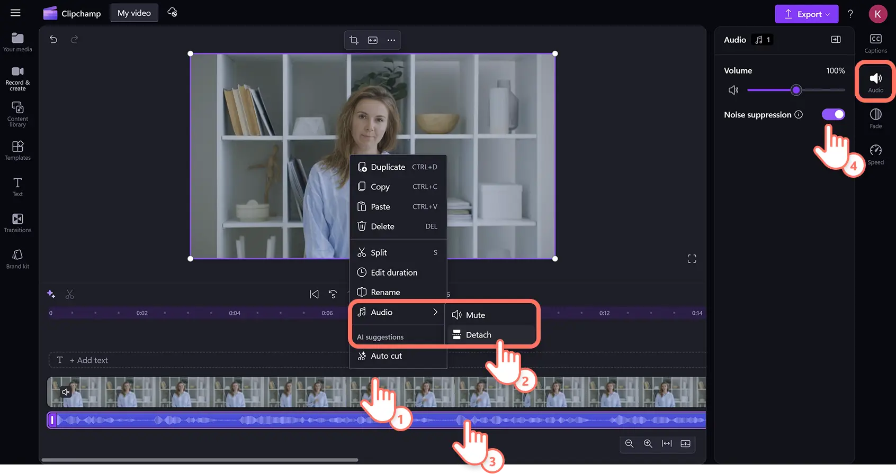Choose Paste from context menu
Screen dimensions: 896x474
point(398,207)
